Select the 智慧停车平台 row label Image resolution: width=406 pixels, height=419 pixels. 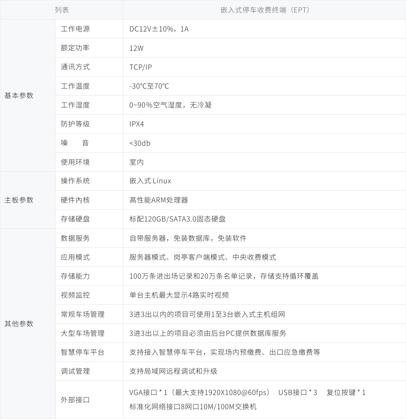point(83,352)
